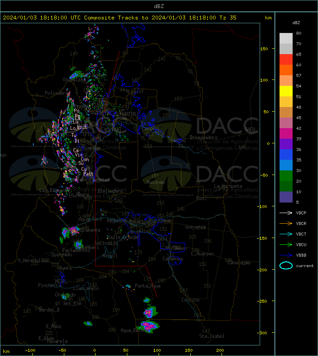Click the cyan 'current' ellipse legend symbol
318x356 pixels.
[x=286, y=266]
